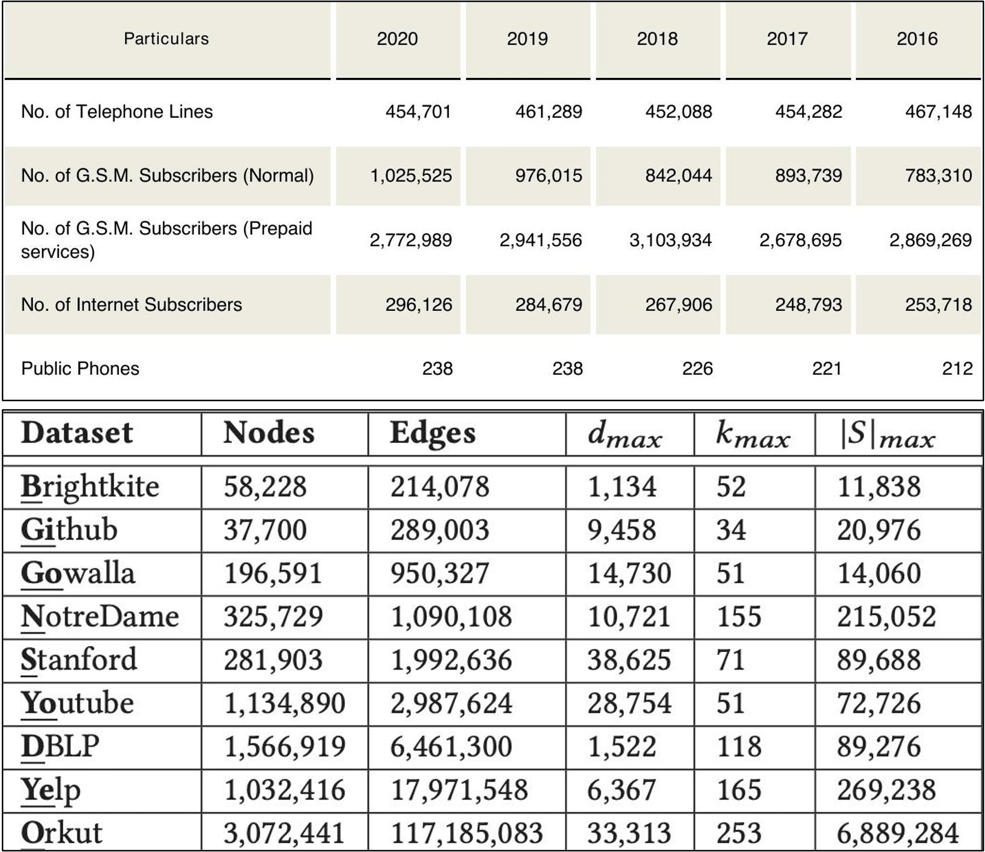Select the Nodes column header
Screen dimensions: 985x852
tap(269, 433)
